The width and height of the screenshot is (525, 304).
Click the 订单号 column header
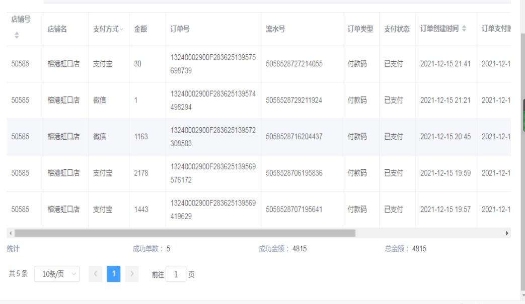180,29
